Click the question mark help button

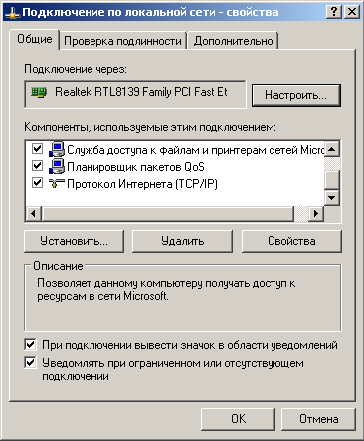[334, 12]
